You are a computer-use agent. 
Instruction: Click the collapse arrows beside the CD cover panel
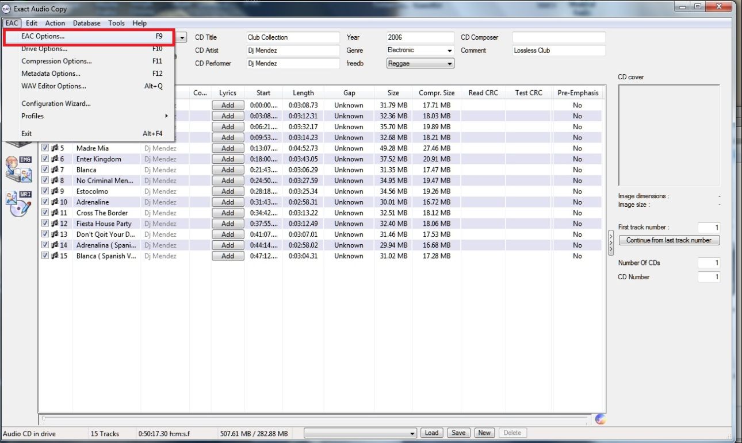point(611,243)
